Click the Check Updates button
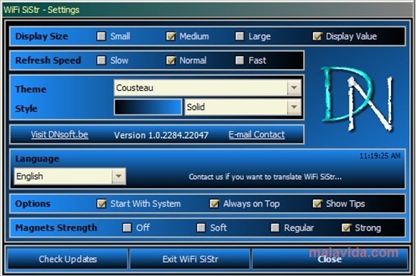 tap(67, 259)
